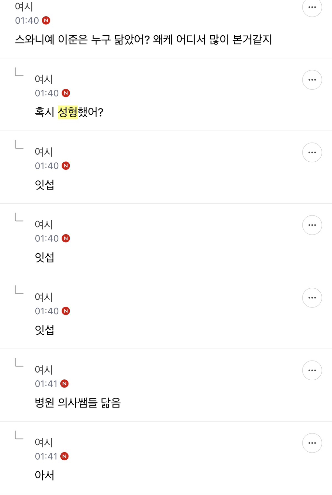Open more options on the 혹시 성형했어? reply
This screenshot has height=495, width=332.
(312, 80)
